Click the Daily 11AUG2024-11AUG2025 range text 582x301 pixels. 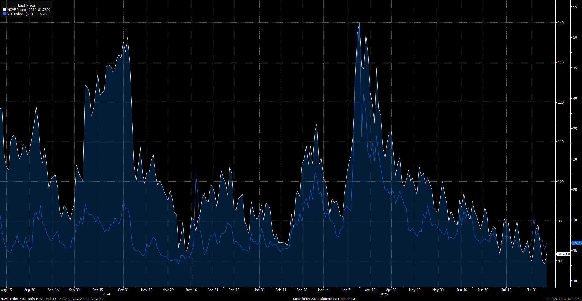(81, 299)
